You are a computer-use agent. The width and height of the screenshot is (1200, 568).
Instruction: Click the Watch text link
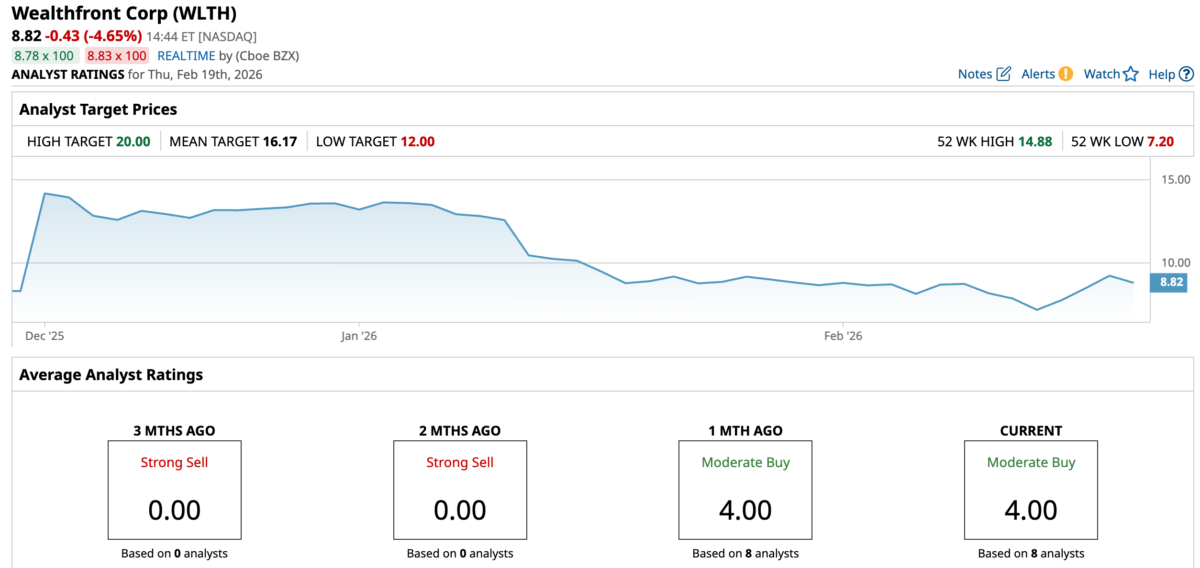tap(1101, 74)
